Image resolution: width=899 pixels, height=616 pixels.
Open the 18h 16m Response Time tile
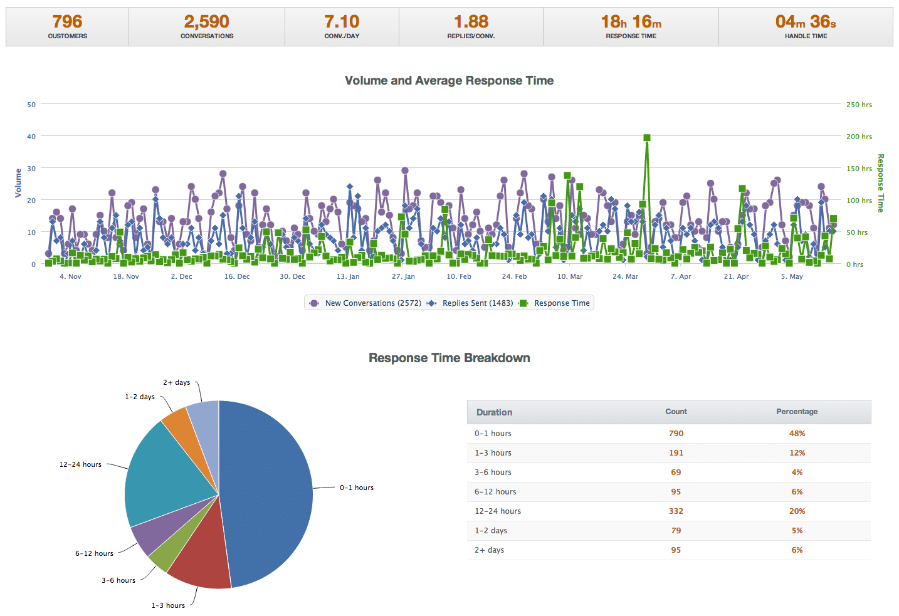click(x=631, y=27)
